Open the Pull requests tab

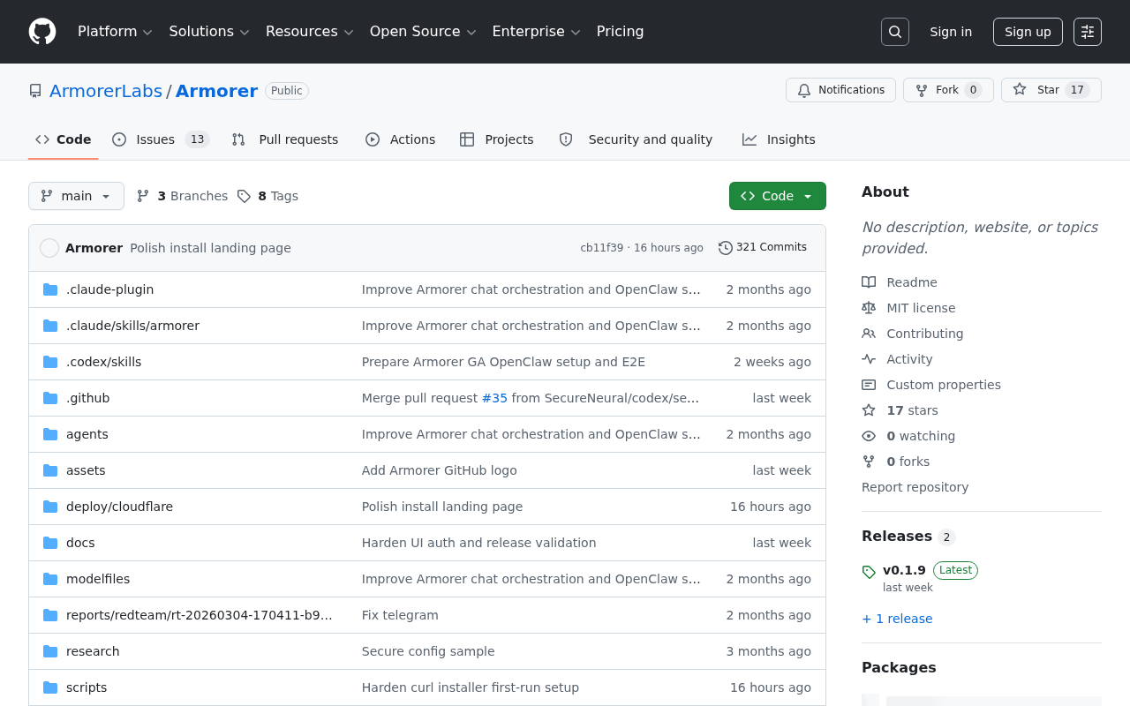pos(284,139)
